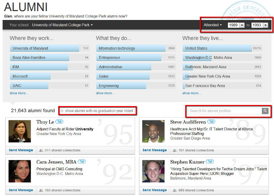Click the 1st badge next to Cara Jensen, MBA
Image resolution: width=274 pixels, height=196 pixels.
(x=82, y=162)
